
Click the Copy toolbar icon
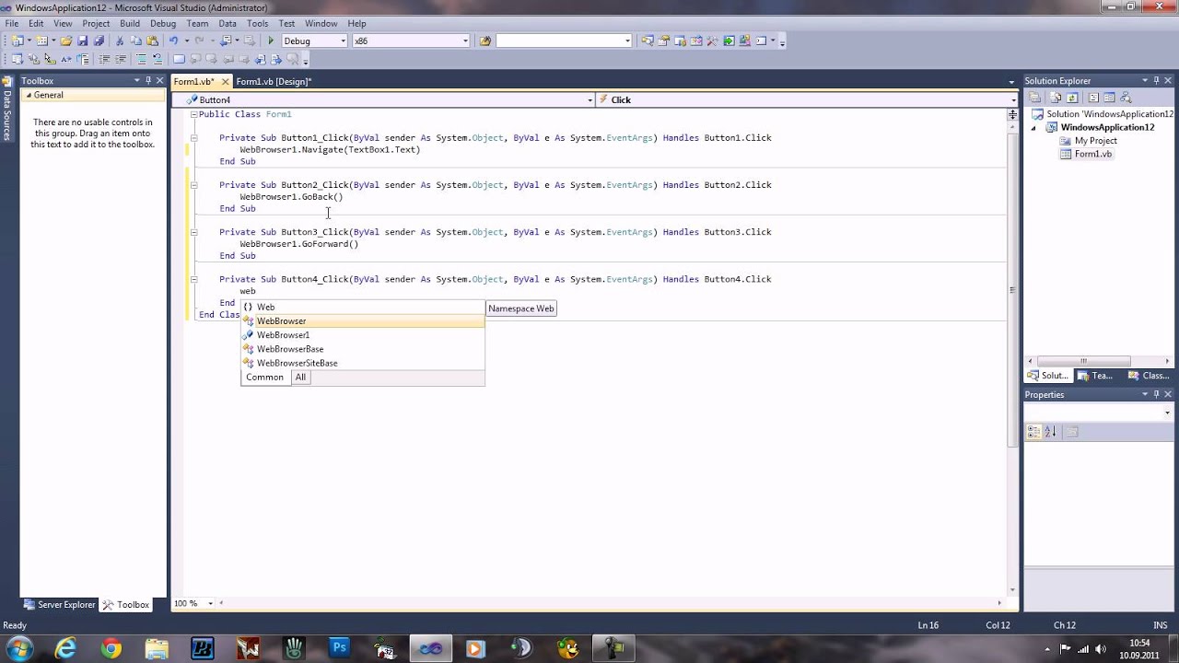[135, 41]
